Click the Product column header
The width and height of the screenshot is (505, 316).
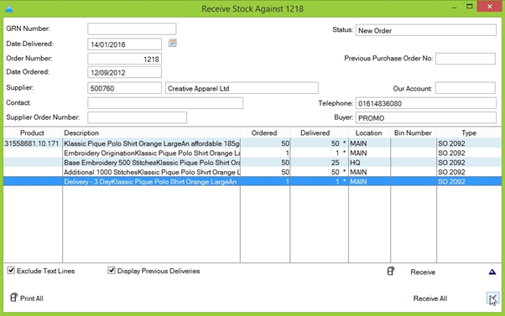(32, 133)
